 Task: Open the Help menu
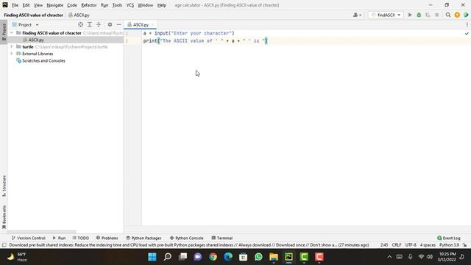coord(162,5)
